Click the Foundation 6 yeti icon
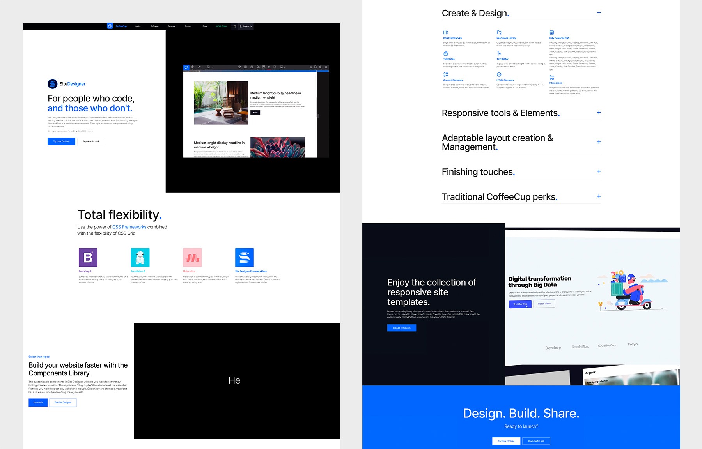 tap(140, 257)
